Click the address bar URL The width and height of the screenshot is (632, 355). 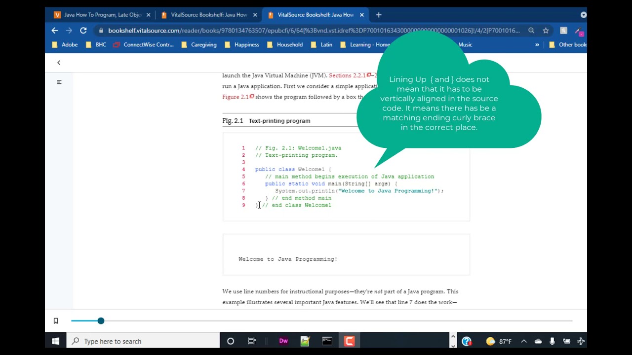[x=314, y=31]
